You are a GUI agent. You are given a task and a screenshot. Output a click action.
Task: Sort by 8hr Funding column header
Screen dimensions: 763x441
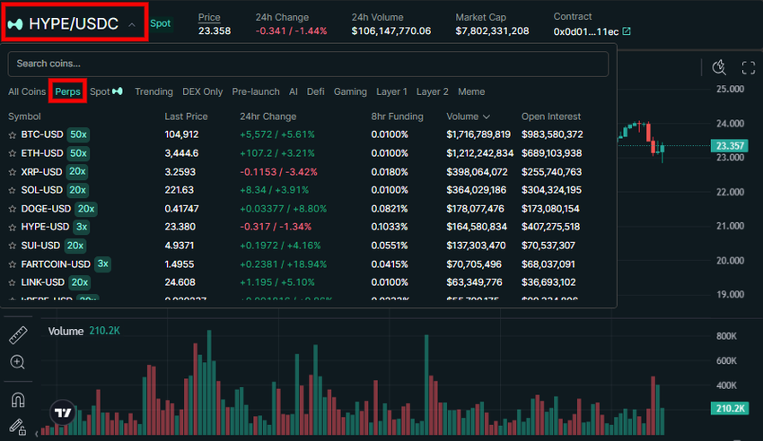pos(397,117)
